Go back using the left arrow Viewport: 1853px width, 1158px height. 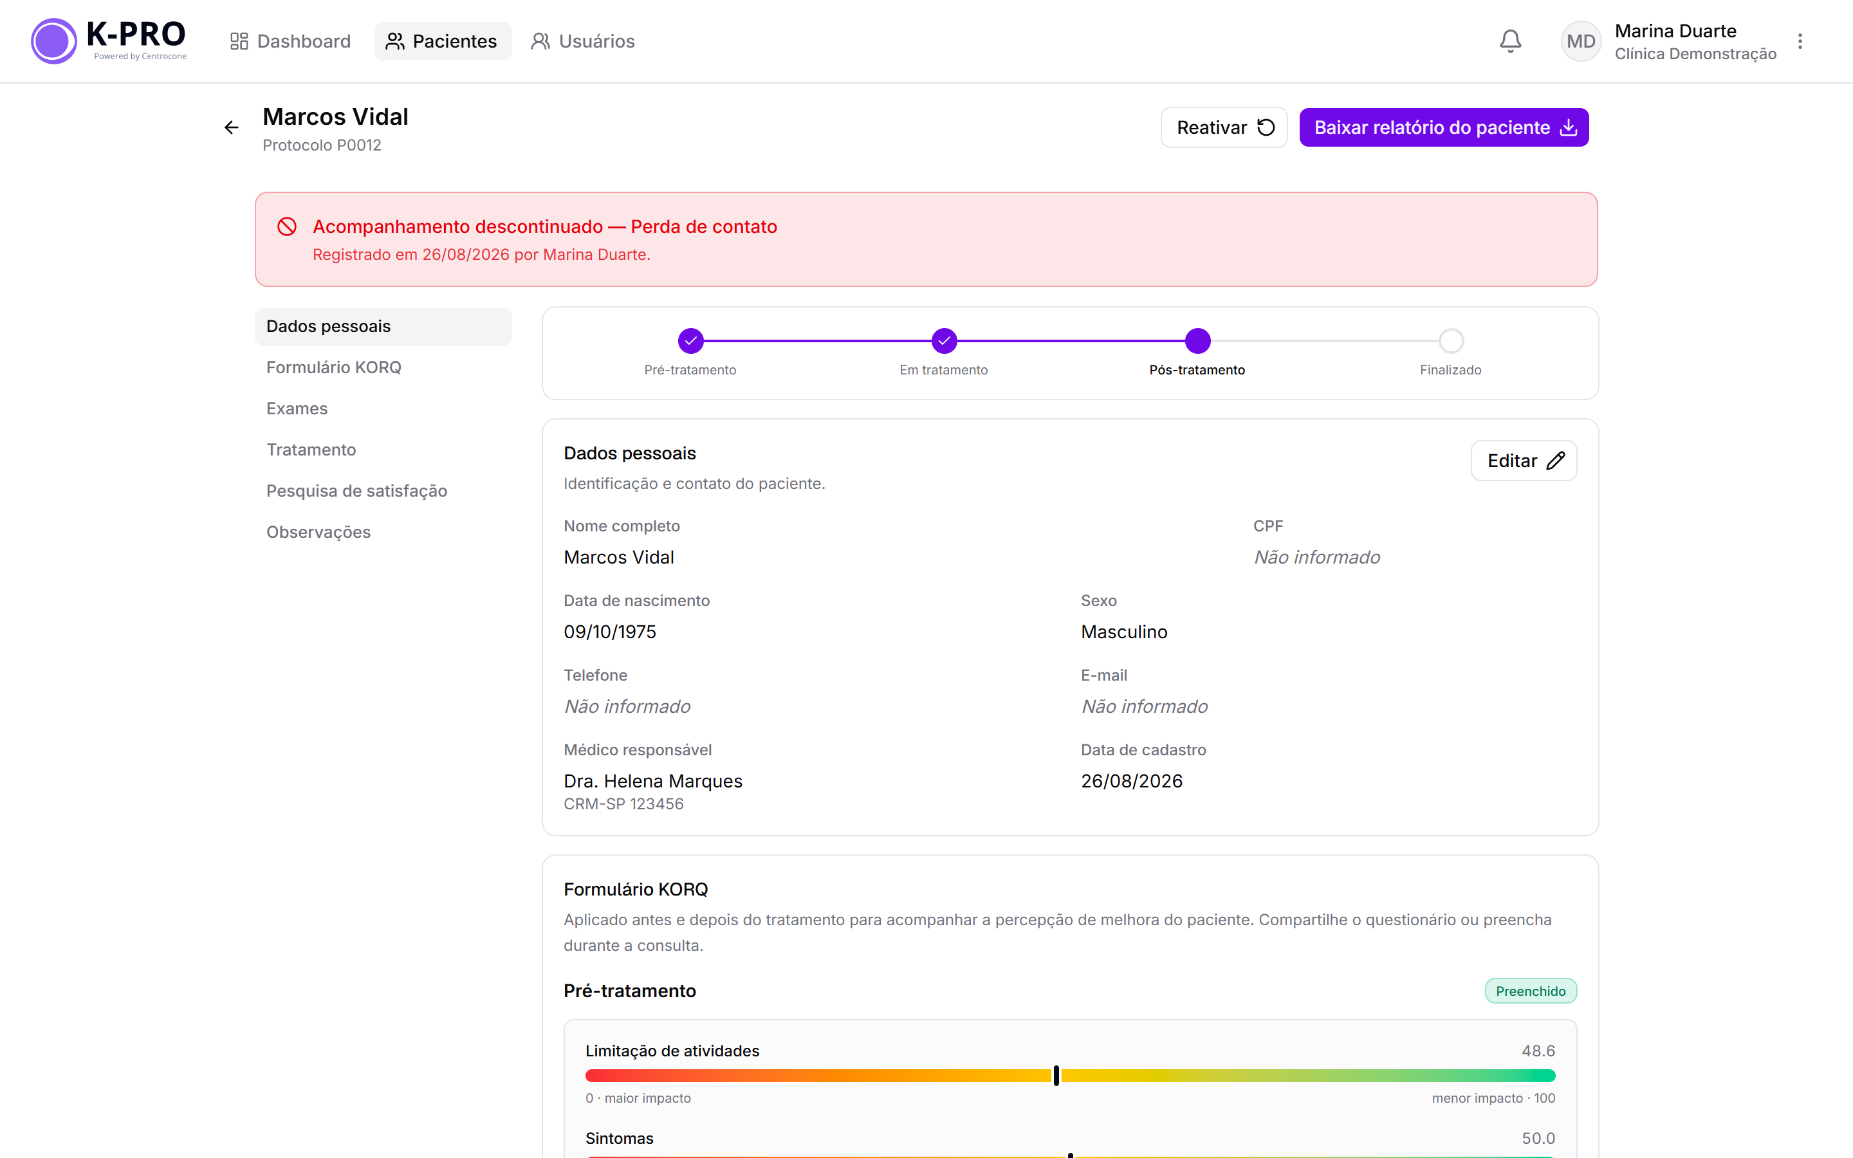(x=231, y=127)
